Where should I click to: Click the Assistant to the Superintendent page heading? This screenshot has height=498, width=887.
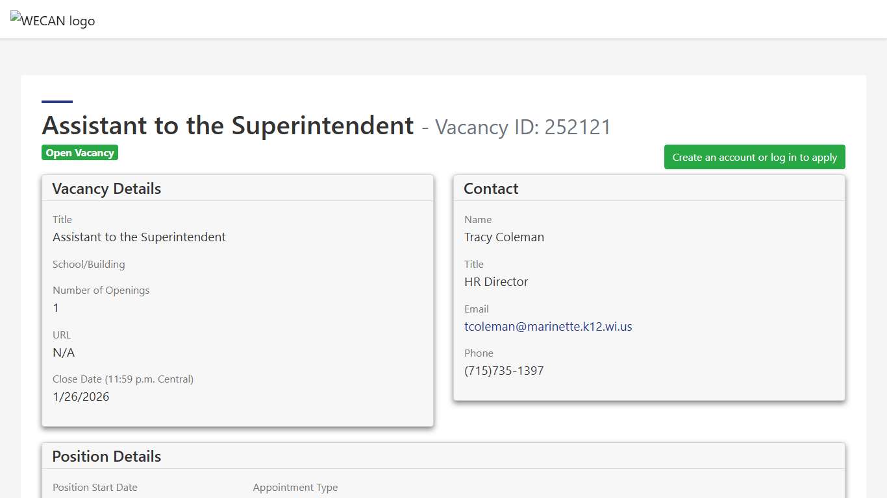[227, 126]
